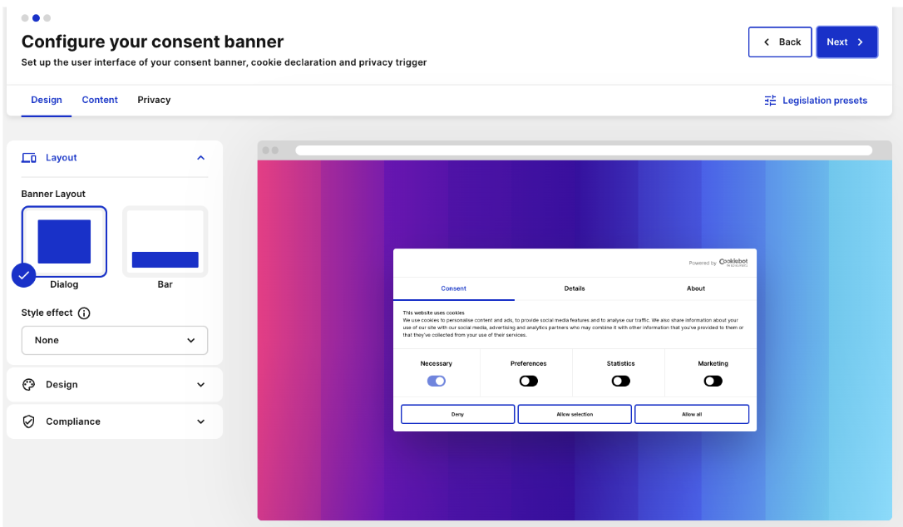
Task: Expand the Compliance section chevron
Action: click(x=200, y=421)
